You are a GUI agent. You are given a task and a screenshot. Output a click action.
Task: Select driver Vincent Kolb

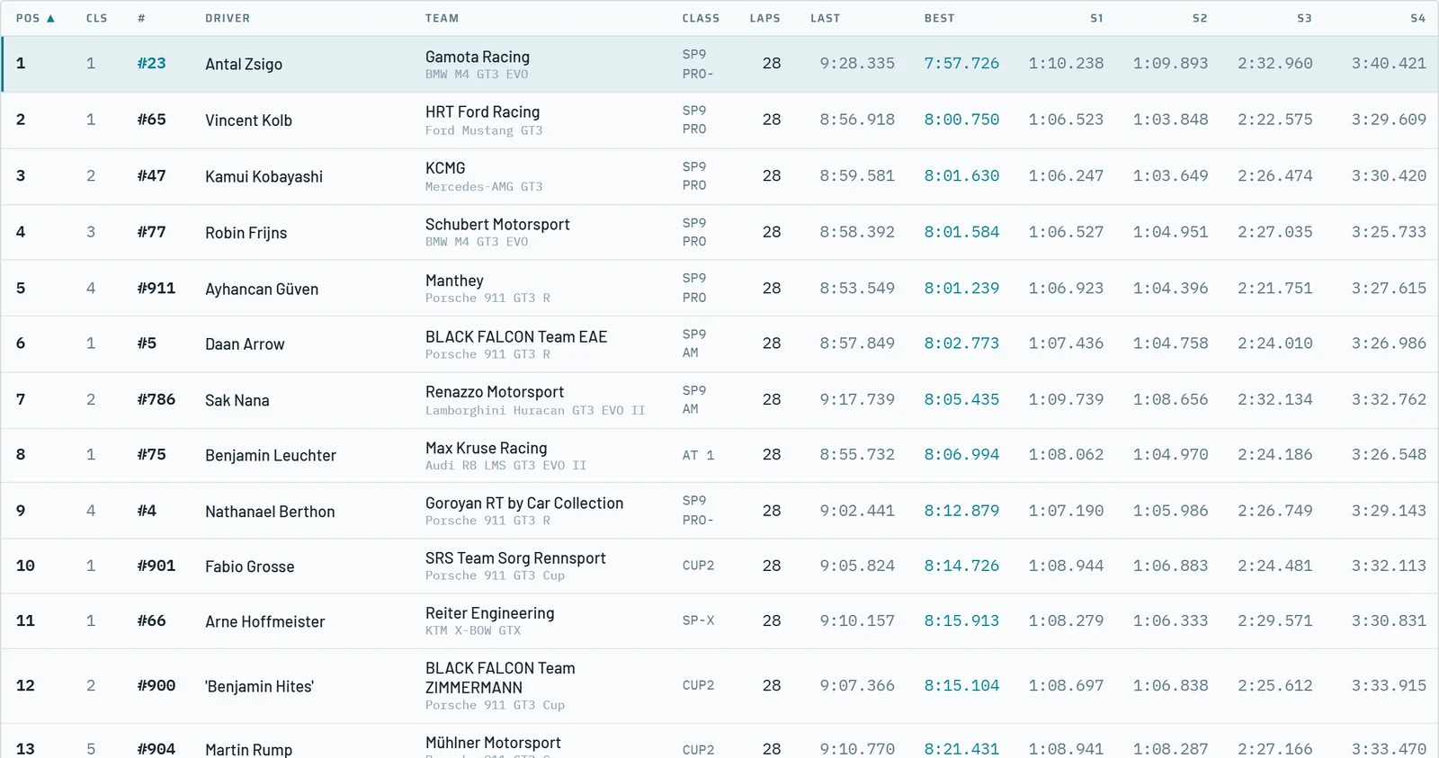click(248, 120)
